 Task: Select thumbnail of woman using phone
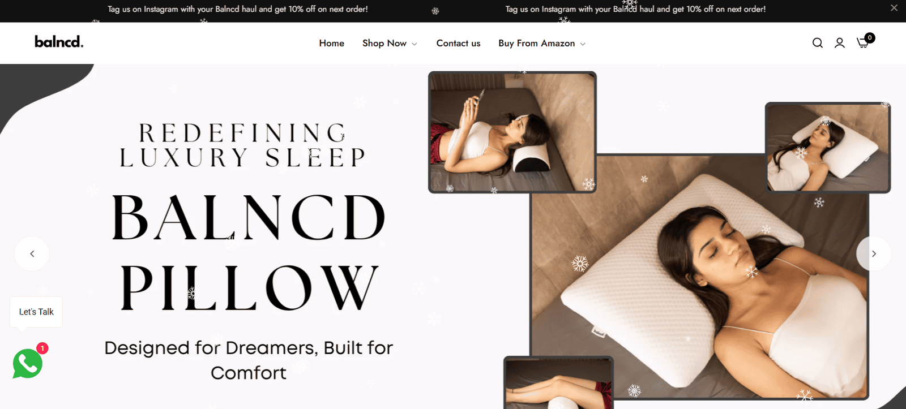click(x=512, y=132)
